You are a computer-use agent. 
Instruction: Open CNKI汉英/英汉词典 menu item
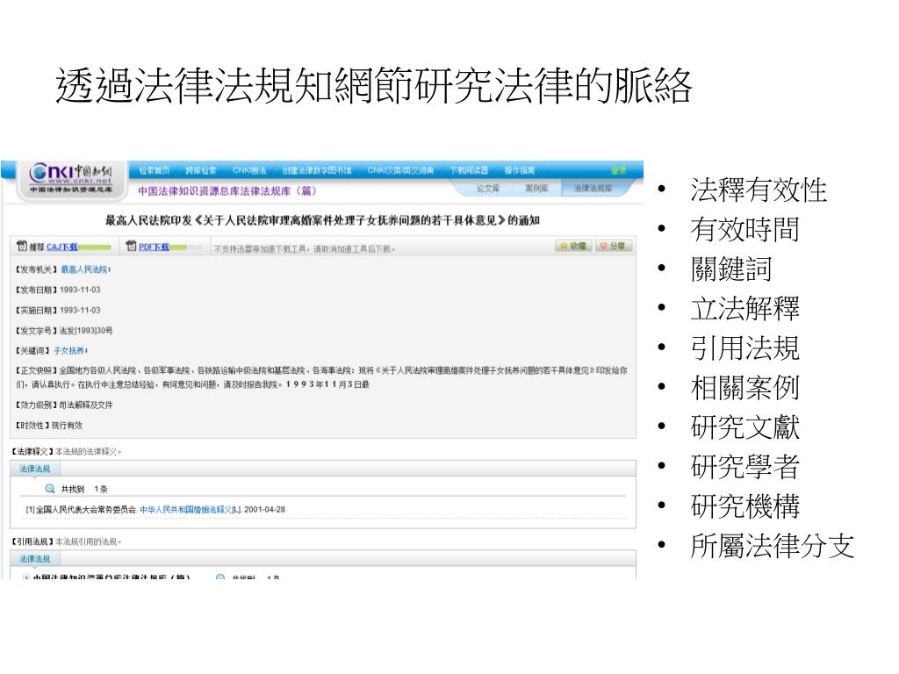click(x=400, y=170)
